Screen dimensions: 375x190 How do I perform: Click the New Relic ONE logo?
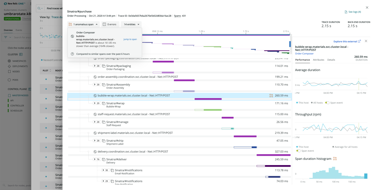(15, 4)
